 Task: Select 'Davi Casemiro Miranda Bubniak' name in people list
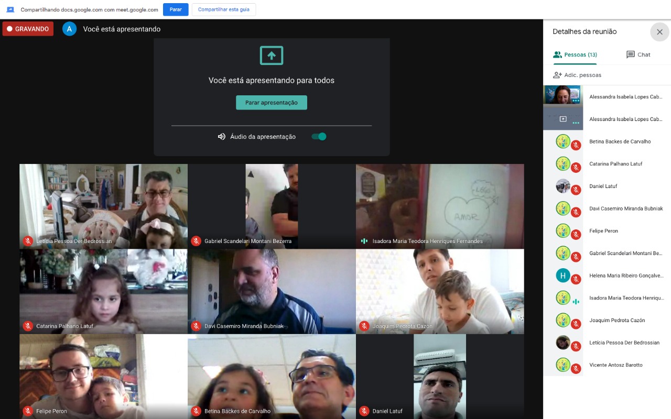[x=626, y=208]
